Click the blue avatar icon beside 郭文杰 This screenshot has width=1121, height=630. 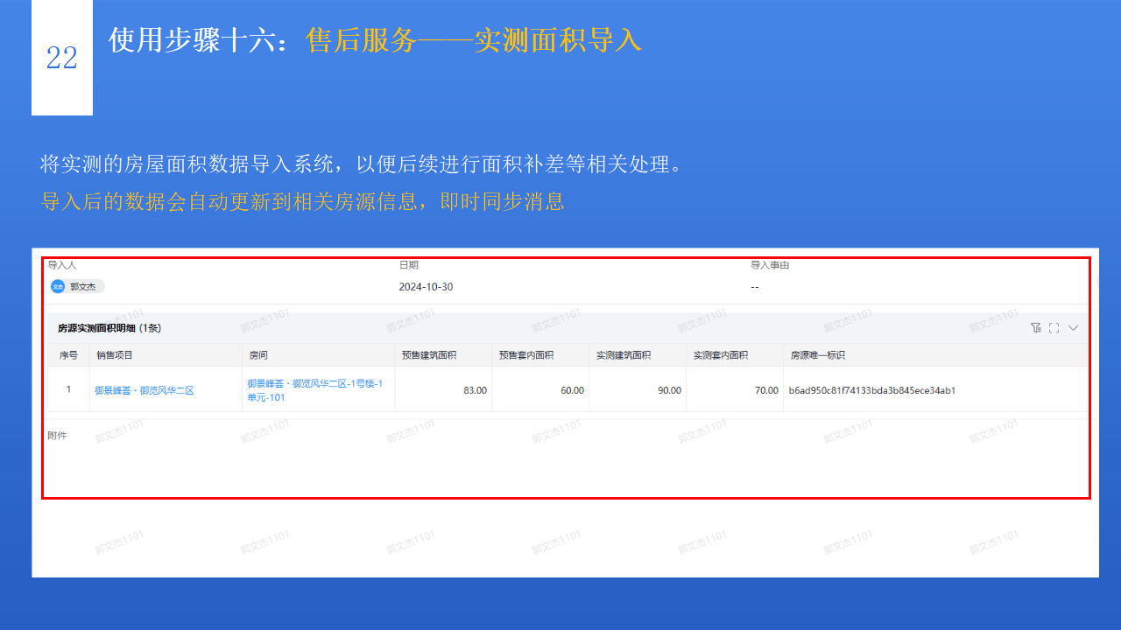(x=58, y=286)
